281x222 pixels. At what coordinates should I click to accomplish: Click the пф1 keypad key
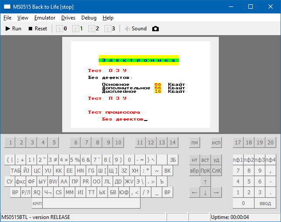point(238,160)
